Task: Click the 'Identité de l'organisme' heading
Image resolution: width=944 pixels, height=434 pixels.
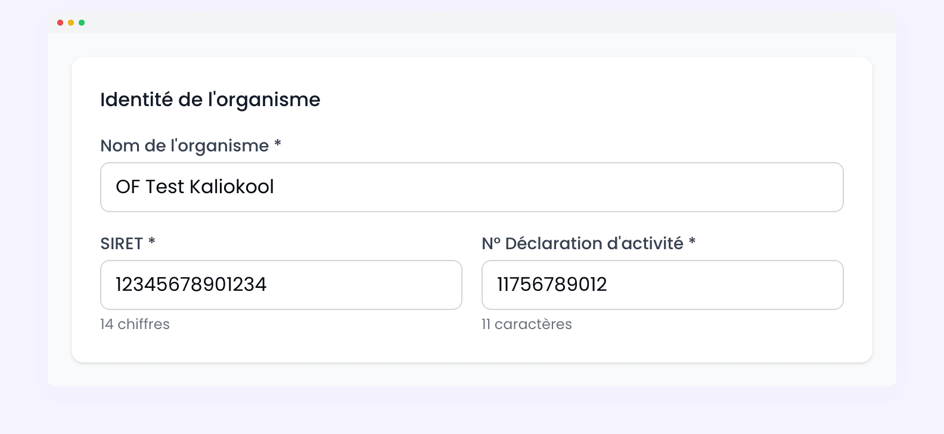Action: (210, 100)
